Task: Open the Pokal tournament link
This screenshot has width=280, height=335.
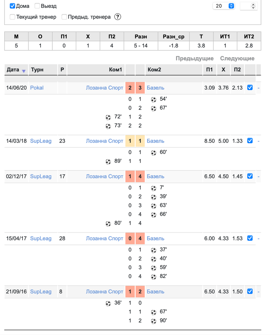Action: point(37,88)
